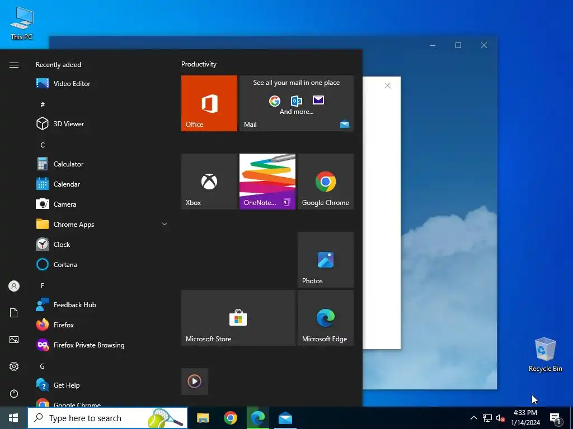573x429 pixels.
Task: Click the Windows Start button
Action: click(x=13, y=418)
